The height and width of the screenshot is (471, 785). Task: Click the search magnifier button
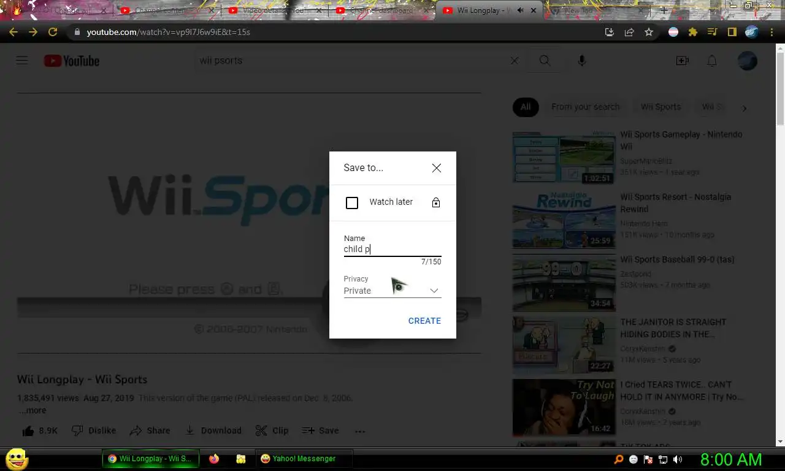click(545, 61)
